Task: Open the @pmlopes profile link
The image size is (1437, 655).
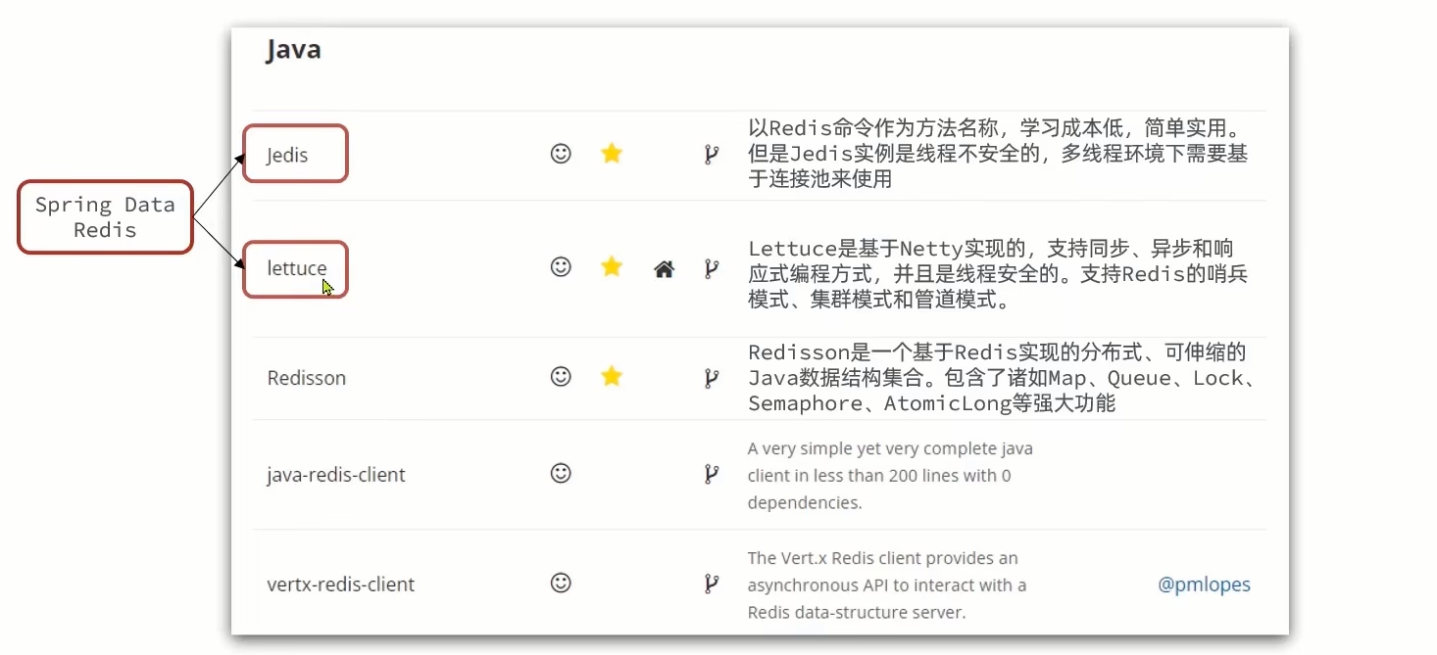Action: point(1204,584)
